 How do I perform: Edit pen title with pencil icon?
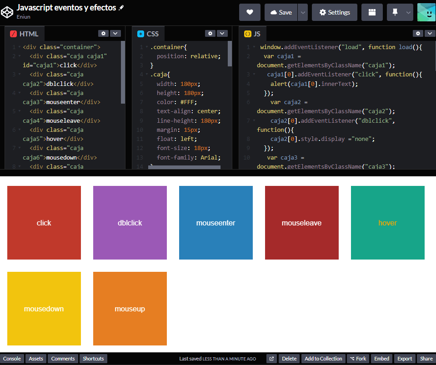point(121,8)
